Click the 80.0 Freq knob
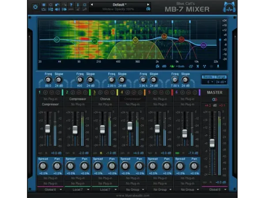Image resolution: width=265 pixels, height=198 pixels. 48,80
